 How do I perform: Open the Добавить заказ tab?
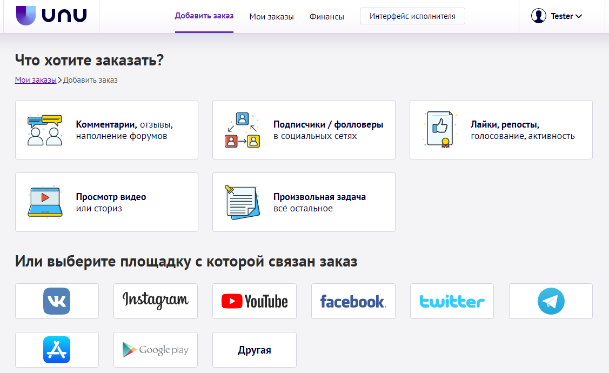pos(204,16)
